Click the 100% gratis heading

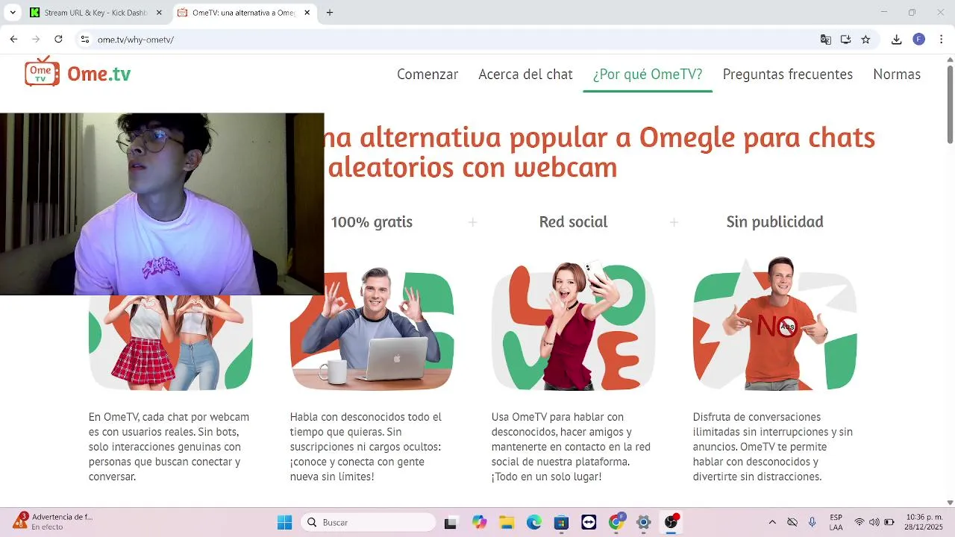372,222
